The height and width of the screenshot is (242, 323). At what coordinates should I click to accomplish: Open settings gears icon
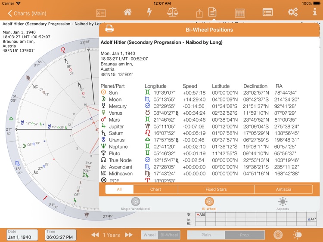click(x=293, y=12)
